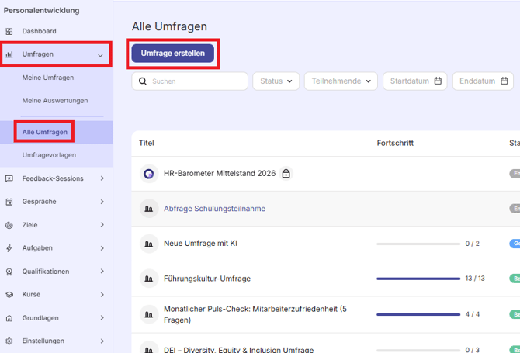Expand the Kurse section chevron

tap(102, 294)
